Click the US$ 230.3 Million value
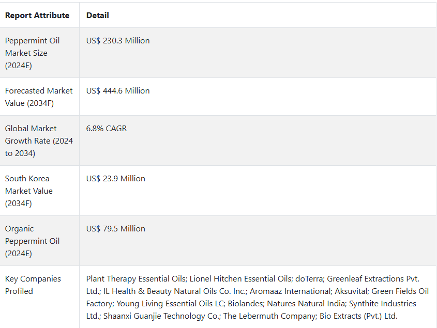 118,41
